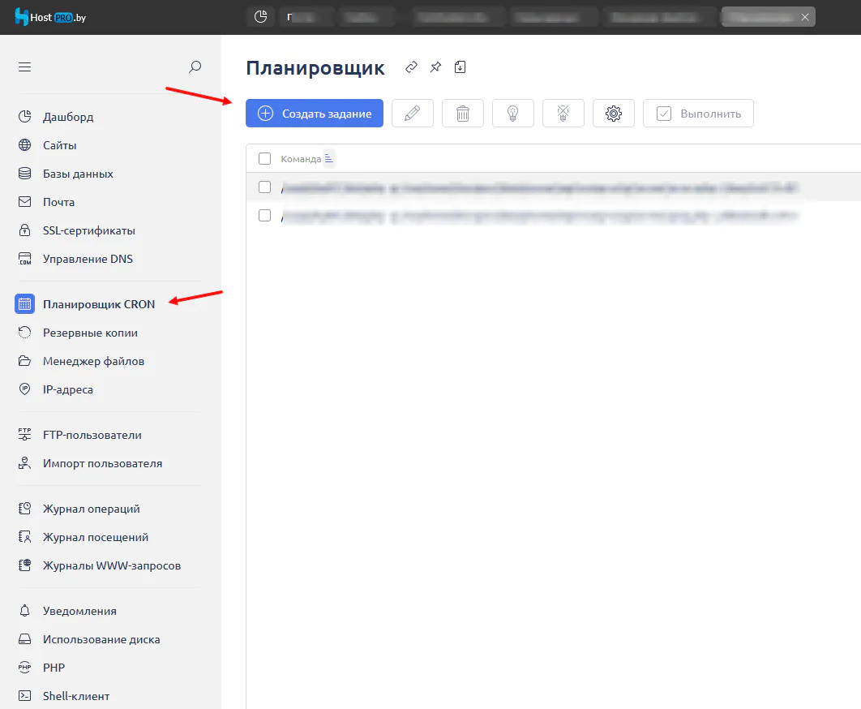Click the crossed-out bulb disable icon
861x709 pixels.
(563, 114)
